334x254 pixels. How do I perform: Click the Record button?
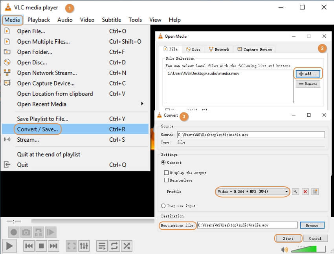[14, 232]
